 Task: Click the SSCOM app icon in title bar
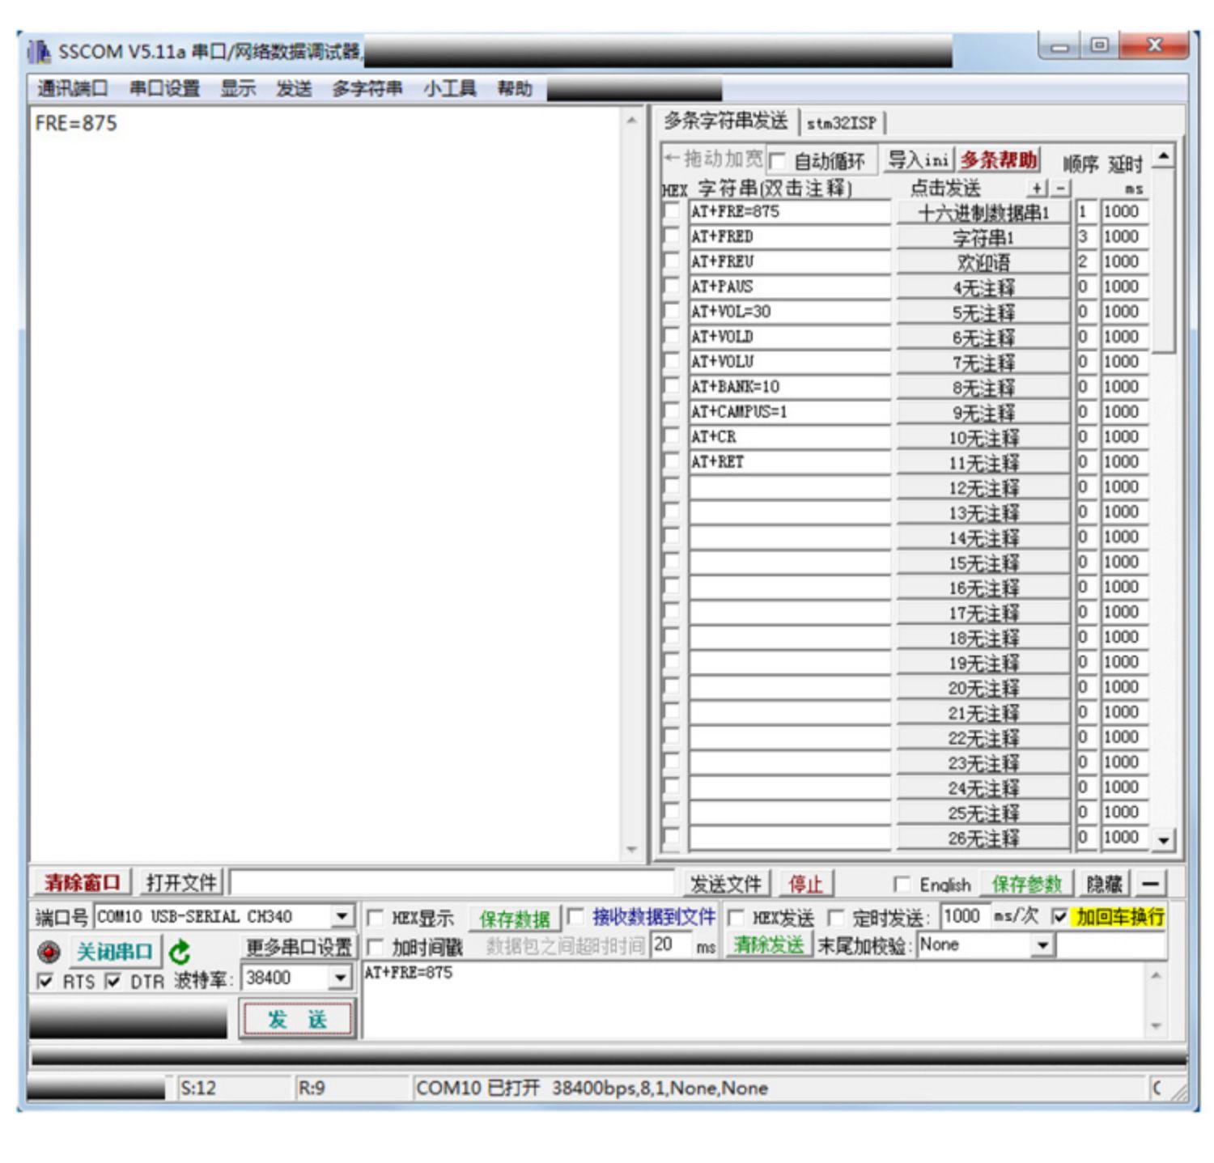tap(39, 52)
